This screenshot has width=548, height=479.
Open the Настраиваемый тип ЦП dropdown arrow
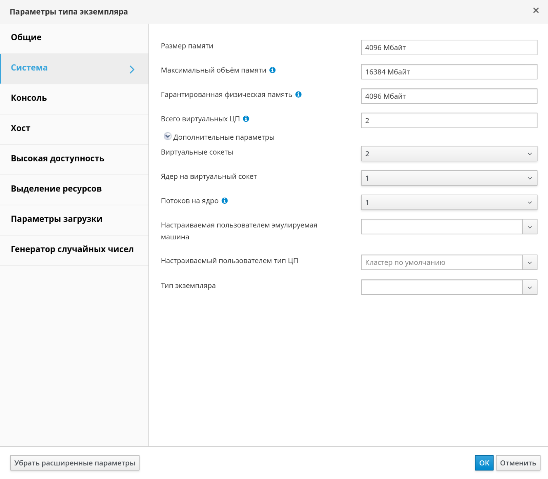(529, 263)
